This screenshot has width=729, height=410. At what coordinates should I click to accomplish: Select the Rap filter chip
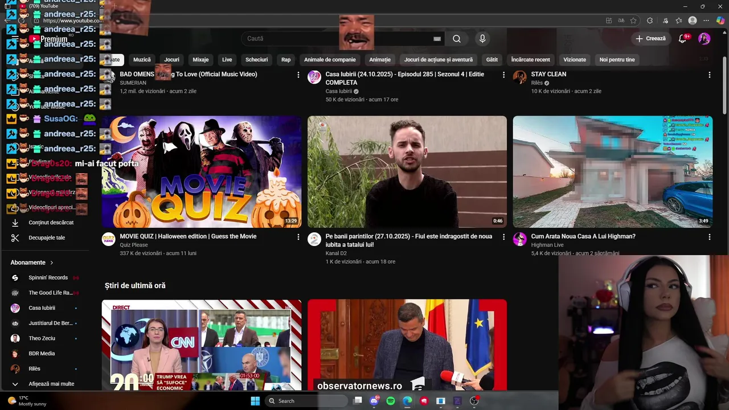pos(286,60)
